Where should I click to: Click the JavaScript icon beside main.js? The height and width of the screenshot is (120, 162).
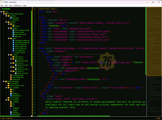[x=13, y=26]
